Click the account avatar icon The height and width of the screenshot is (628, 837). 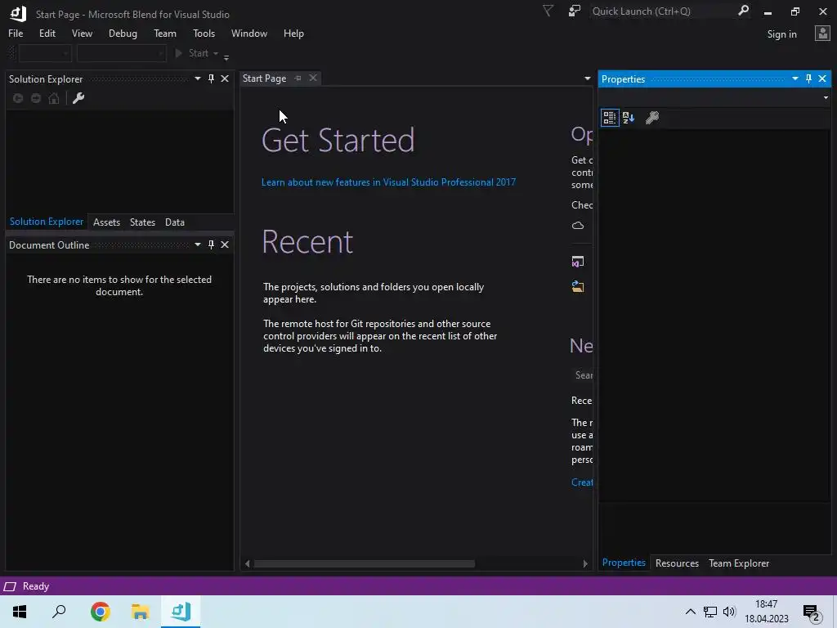tap(822, 34)
